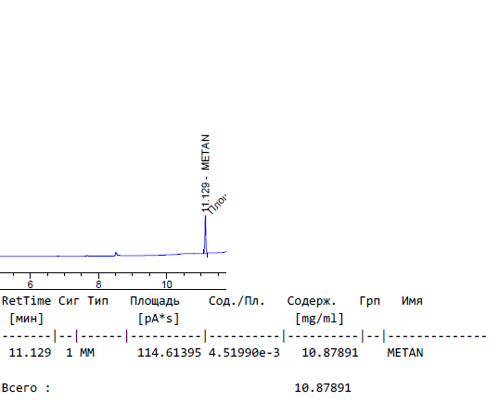Click the Сиг column header

tap(69, 301)
